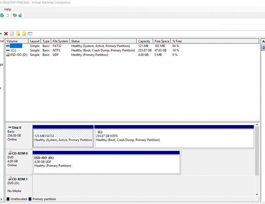
Task: Sort by the Capacity column header
Action: coord(145,41)
